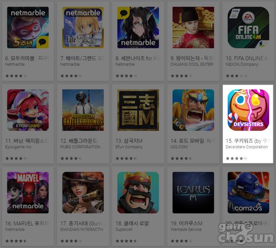Open the Devsisters Corporation developer link
The width and height of the screenshot is (276, 248).
click(x=247, y=147)
